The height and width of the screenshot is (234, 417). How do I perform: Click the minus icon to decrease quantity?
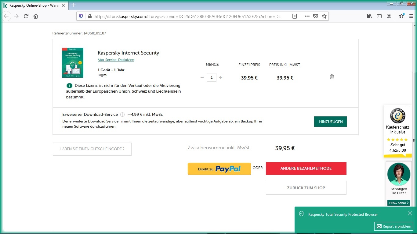[x=202, y=77]
